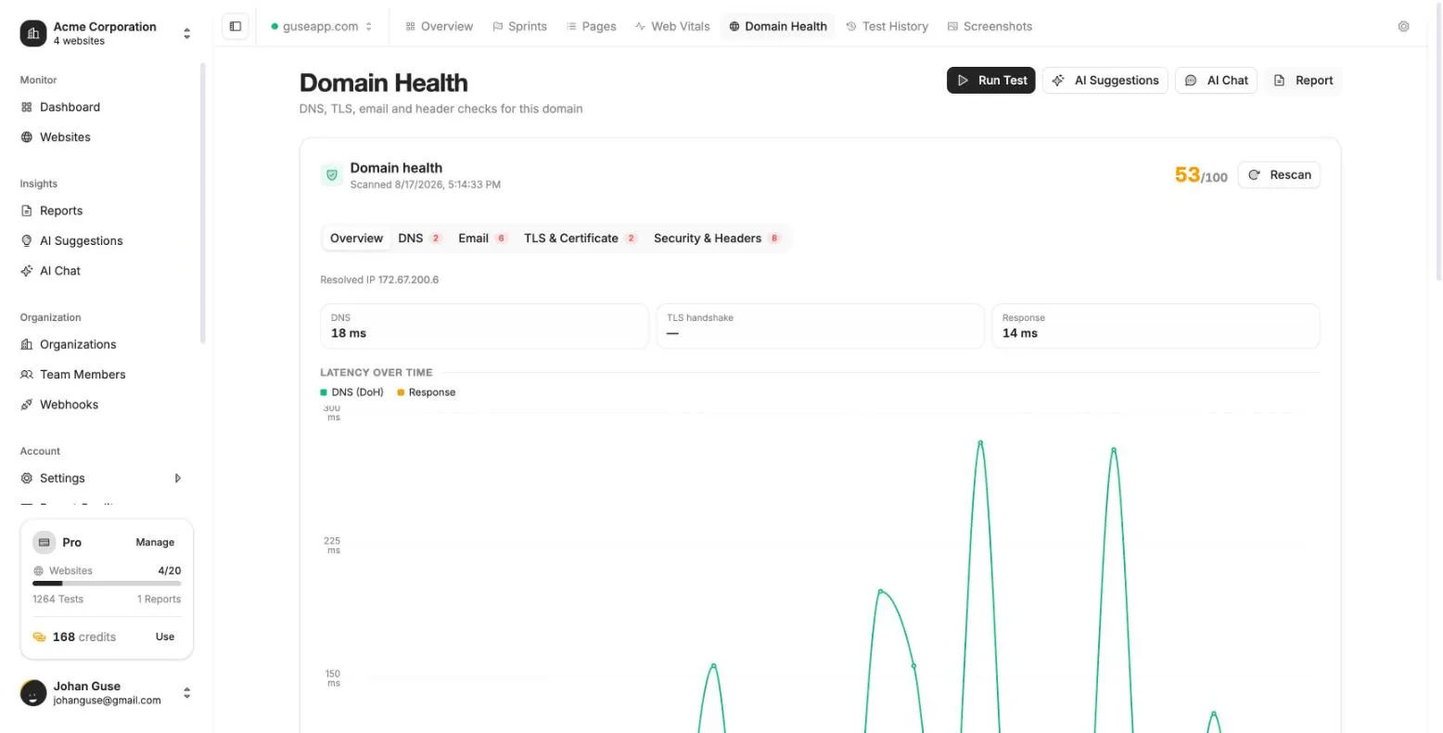The image size is (1443, 733).
Task: Select the TLS & Certificate sub-tab
Action: click(581, 238)
